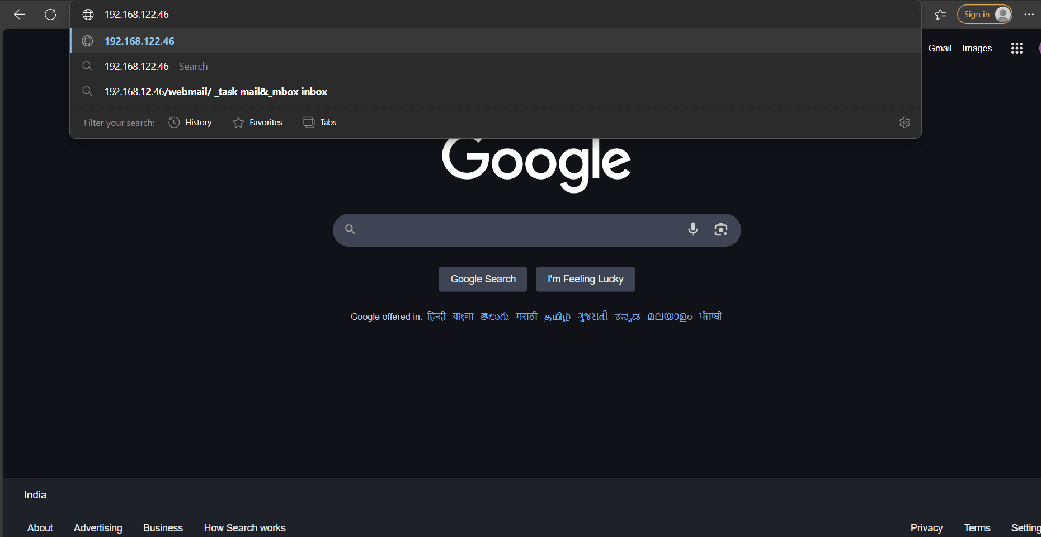The width and height of the screenshot is (1041, 537).
Task: Open the Images link
Action: tap(977, 48)
